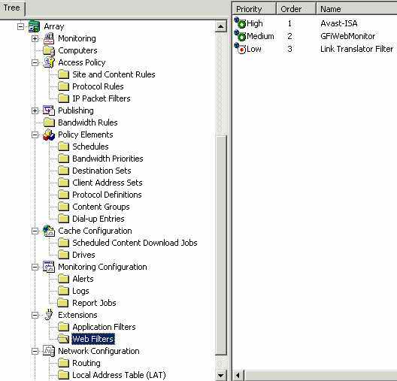Click the Access Policy scroll icon
Screen dimensions: 397x381
click(49, 62)
